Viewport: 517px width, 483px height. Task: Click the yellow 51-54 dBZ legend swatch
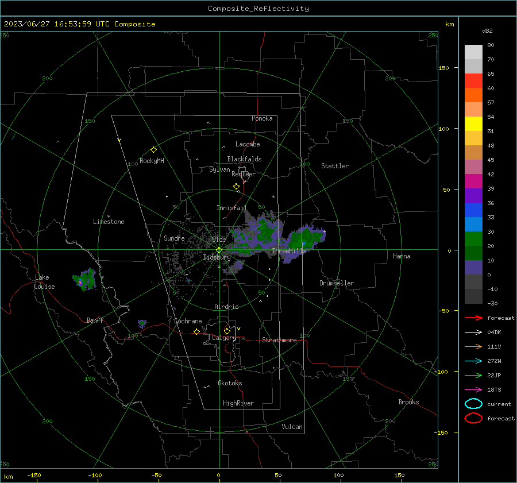pos(473,124)
